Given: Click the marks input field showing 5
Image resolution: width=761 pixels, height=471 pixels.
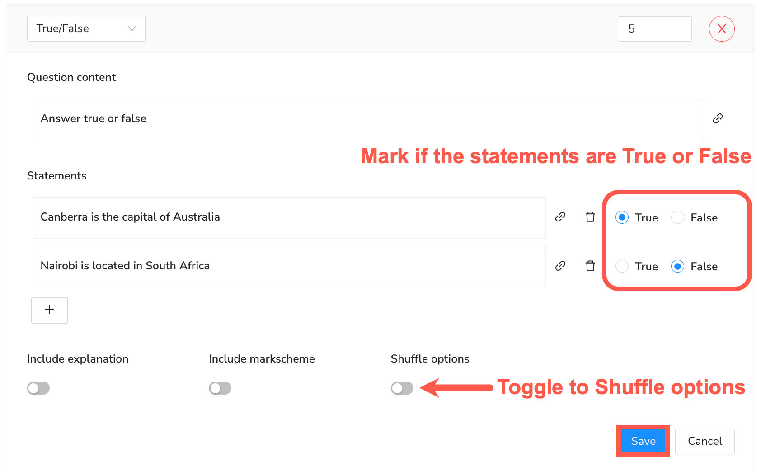Looking at the screenshot, I should [x=655, y=29].
